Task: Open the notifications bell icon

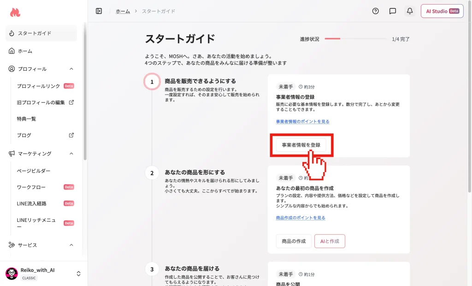Action: pyautogui.click(x=410, y=11)
